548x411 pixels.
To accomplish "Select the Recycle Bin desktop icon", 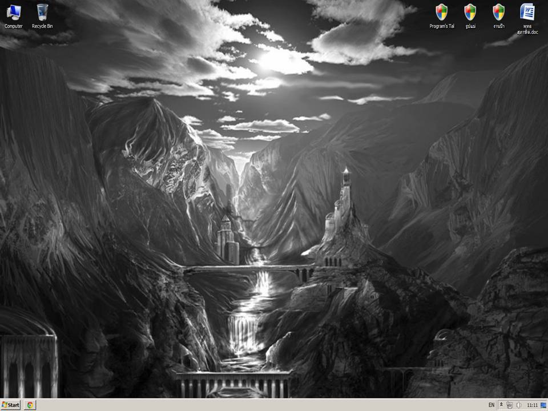I will tap(42, 17).
